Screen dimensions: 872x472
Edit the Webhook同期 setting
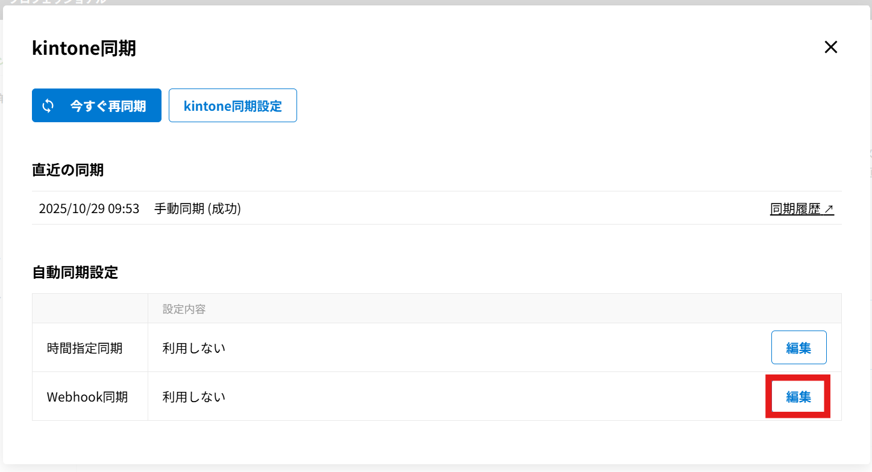pyautogui.click(x=798, y=397)
